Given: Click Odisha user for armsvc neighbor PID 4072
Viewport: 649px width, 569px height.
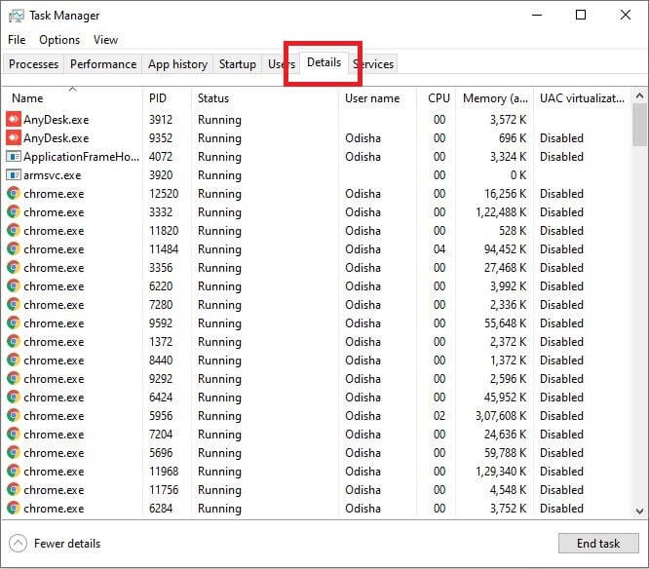Looking at the screenshot, I should pyautogui.click(x=363, y=157).
